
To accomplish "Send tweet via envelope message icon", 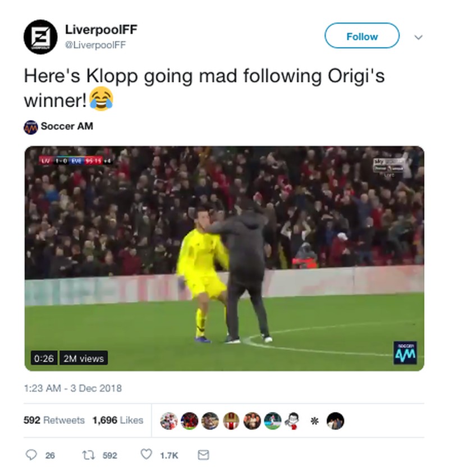I will (x=203, y=455).
